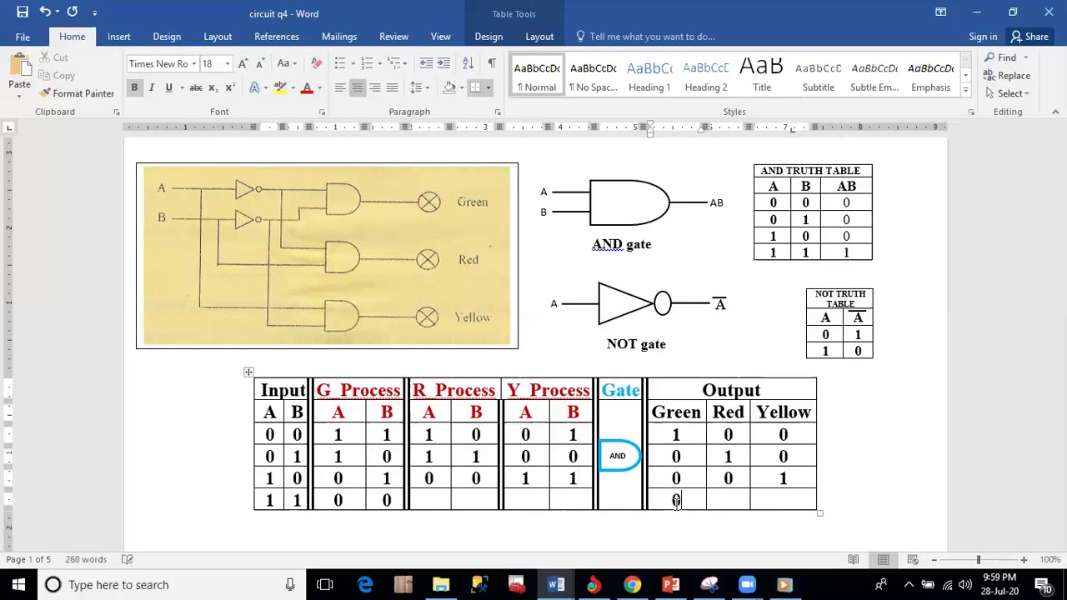The height and width of the screenshot is (600, 1067).
Task: Switch to the Mailings tab
Action: point(339,37)
